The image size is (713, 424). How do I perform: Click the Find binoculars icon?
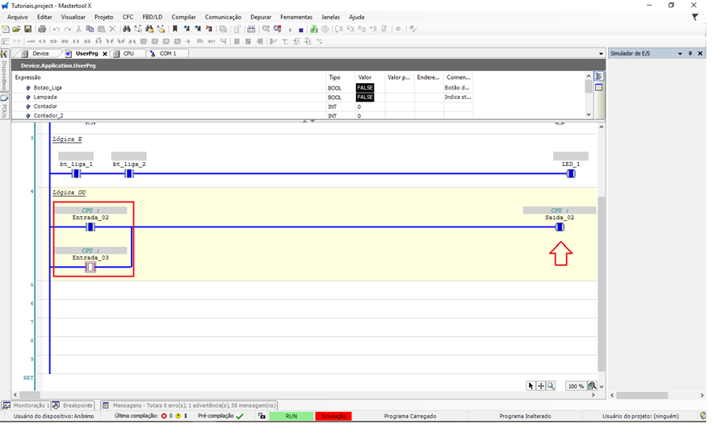127,29
